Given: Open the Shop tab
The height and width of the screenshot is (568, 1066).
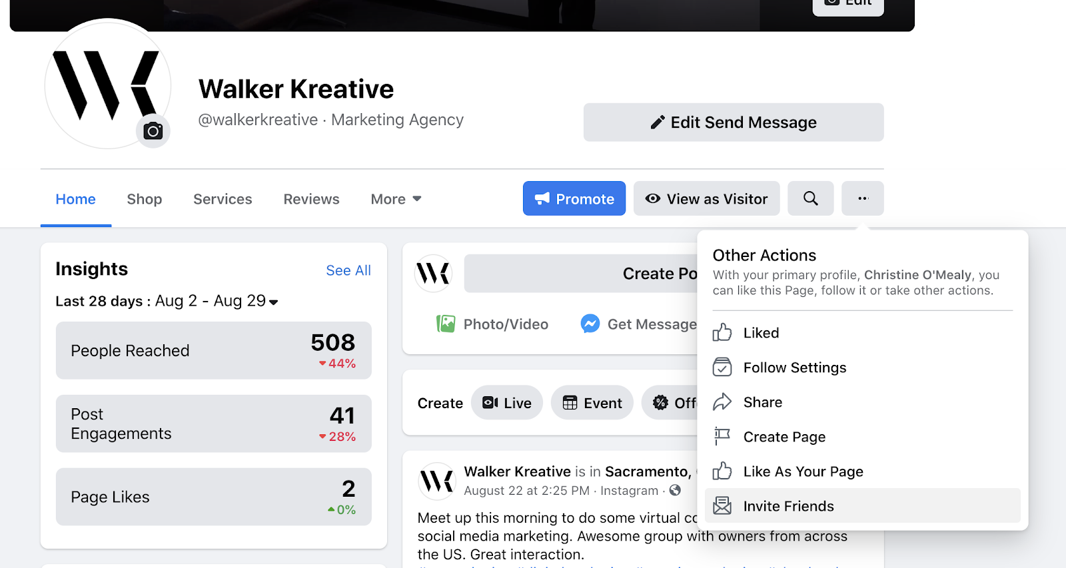Looking at the screenshot, I should click(x=145, y=199).
